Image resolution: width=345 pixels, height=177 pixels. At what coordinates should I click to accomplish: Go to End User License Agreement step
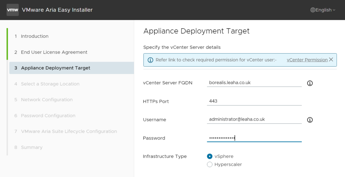coord(71,52)
